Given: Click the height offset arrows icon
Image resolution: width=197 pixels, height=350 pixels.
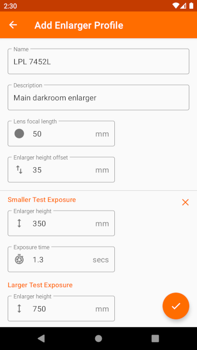Looking at the screenshot, I should tap(19, 170).
